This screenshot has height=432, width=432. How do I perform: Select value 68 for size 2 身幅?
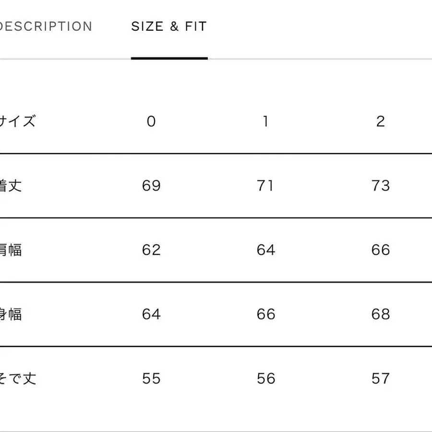pos(381,314)
